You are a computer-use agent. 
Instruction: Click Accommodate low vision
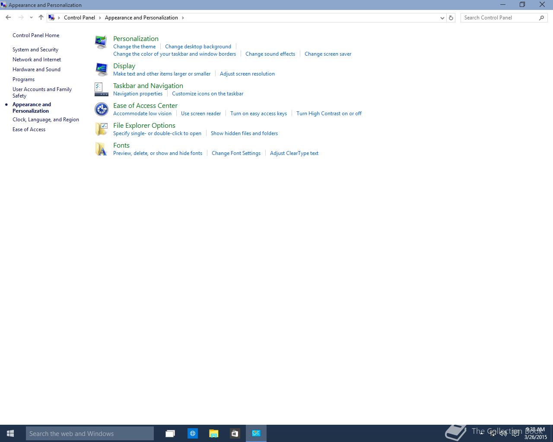pos(142,114)
